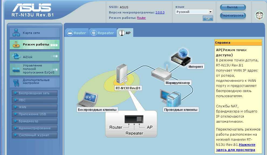
Task: Click the Router operation mode link
Action: [141, 18]
